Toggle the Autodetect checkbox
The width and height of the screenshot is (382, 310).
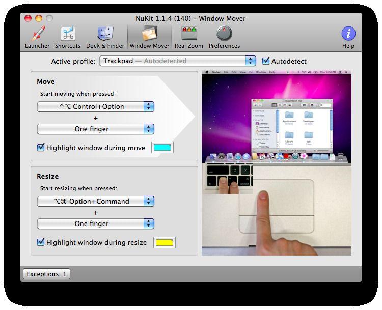tap(265, 61)
